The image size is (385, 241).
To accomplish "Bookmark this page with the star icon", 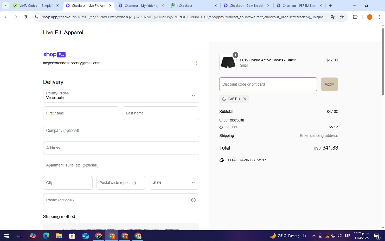I will (342, 17).
